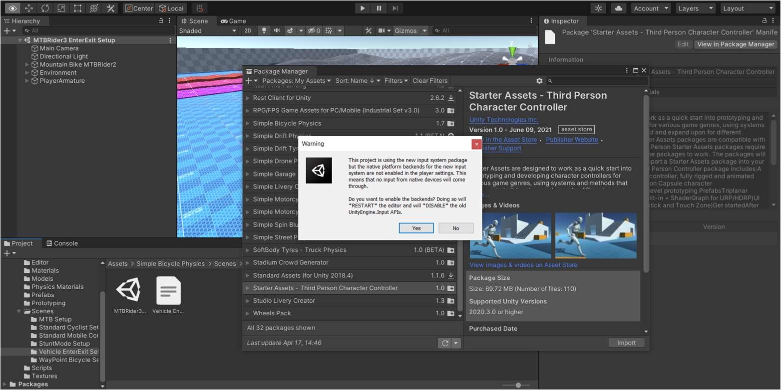Click the Play button in editor toolbar
Image resolution: width=781 pixels, height=390 pixels.
click(x=363, y=8)
